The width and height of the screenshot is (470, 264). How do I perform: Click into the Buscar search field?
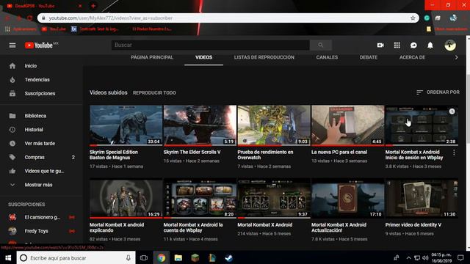tap(211, 45)
